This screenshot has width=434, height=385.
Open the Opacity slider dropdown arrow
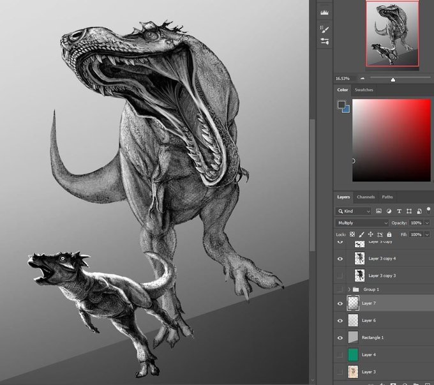pos(427,223)
